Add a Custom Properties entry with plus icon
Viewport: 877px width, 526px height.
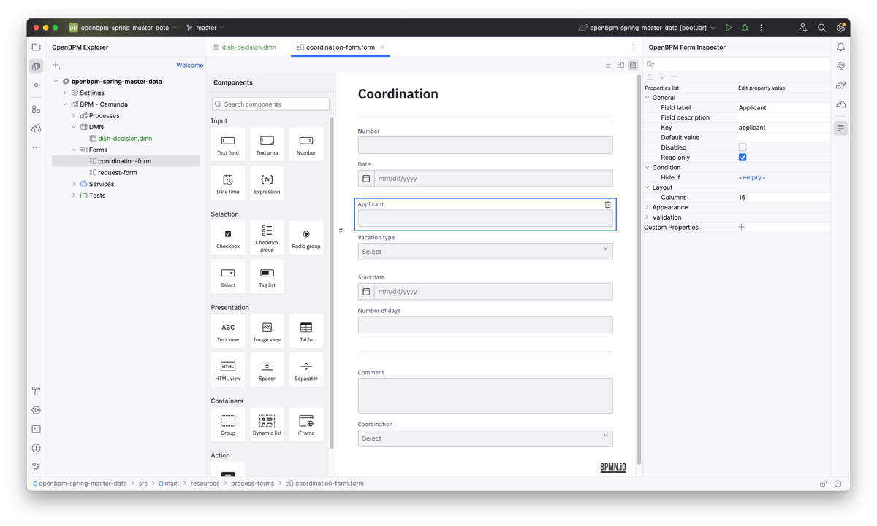pyautogui.click(x=742, y=228)
